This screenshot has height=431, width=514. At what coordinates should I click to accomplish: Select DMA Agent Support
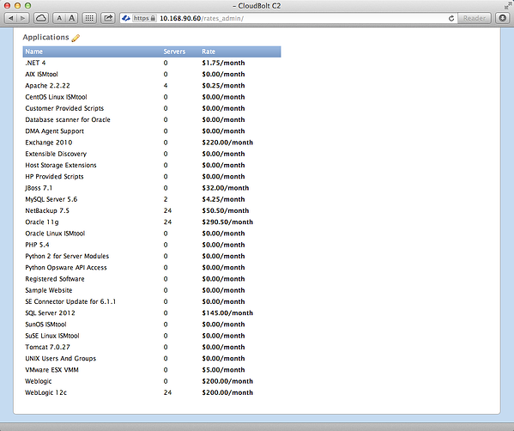(x=54, y=131)
